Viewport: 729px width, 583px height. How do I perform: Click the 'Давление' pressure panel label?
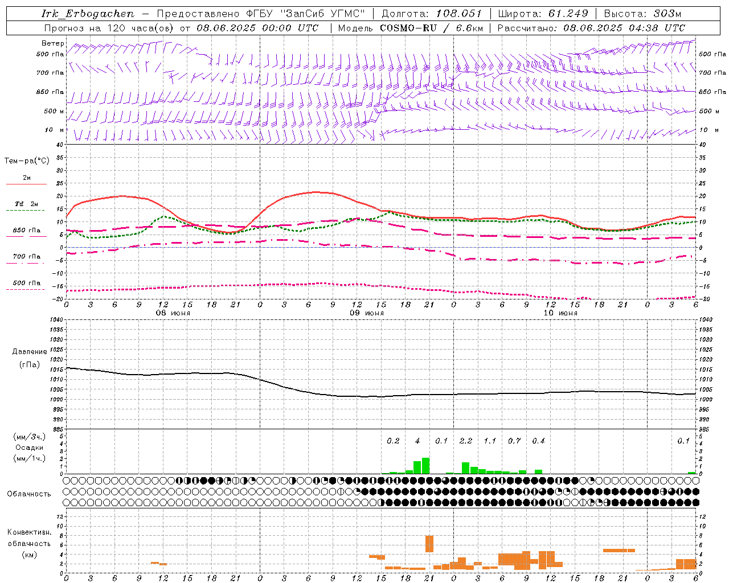click(x=30, y=352)
